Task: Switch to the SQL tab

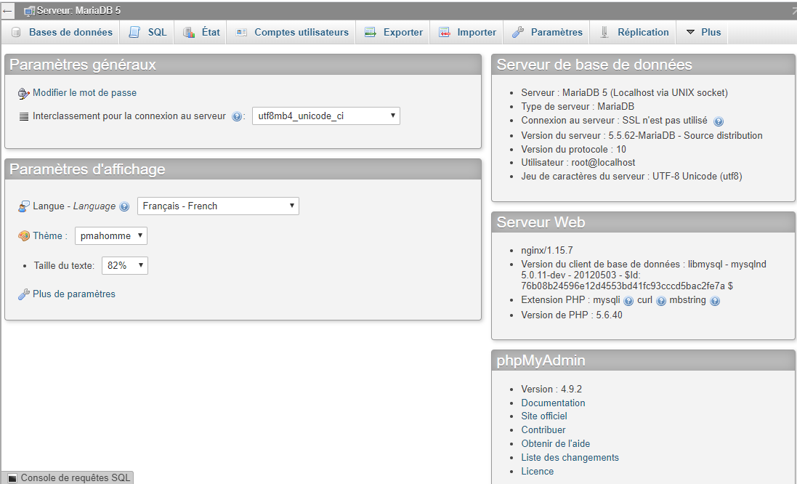Action: [148, 32]
